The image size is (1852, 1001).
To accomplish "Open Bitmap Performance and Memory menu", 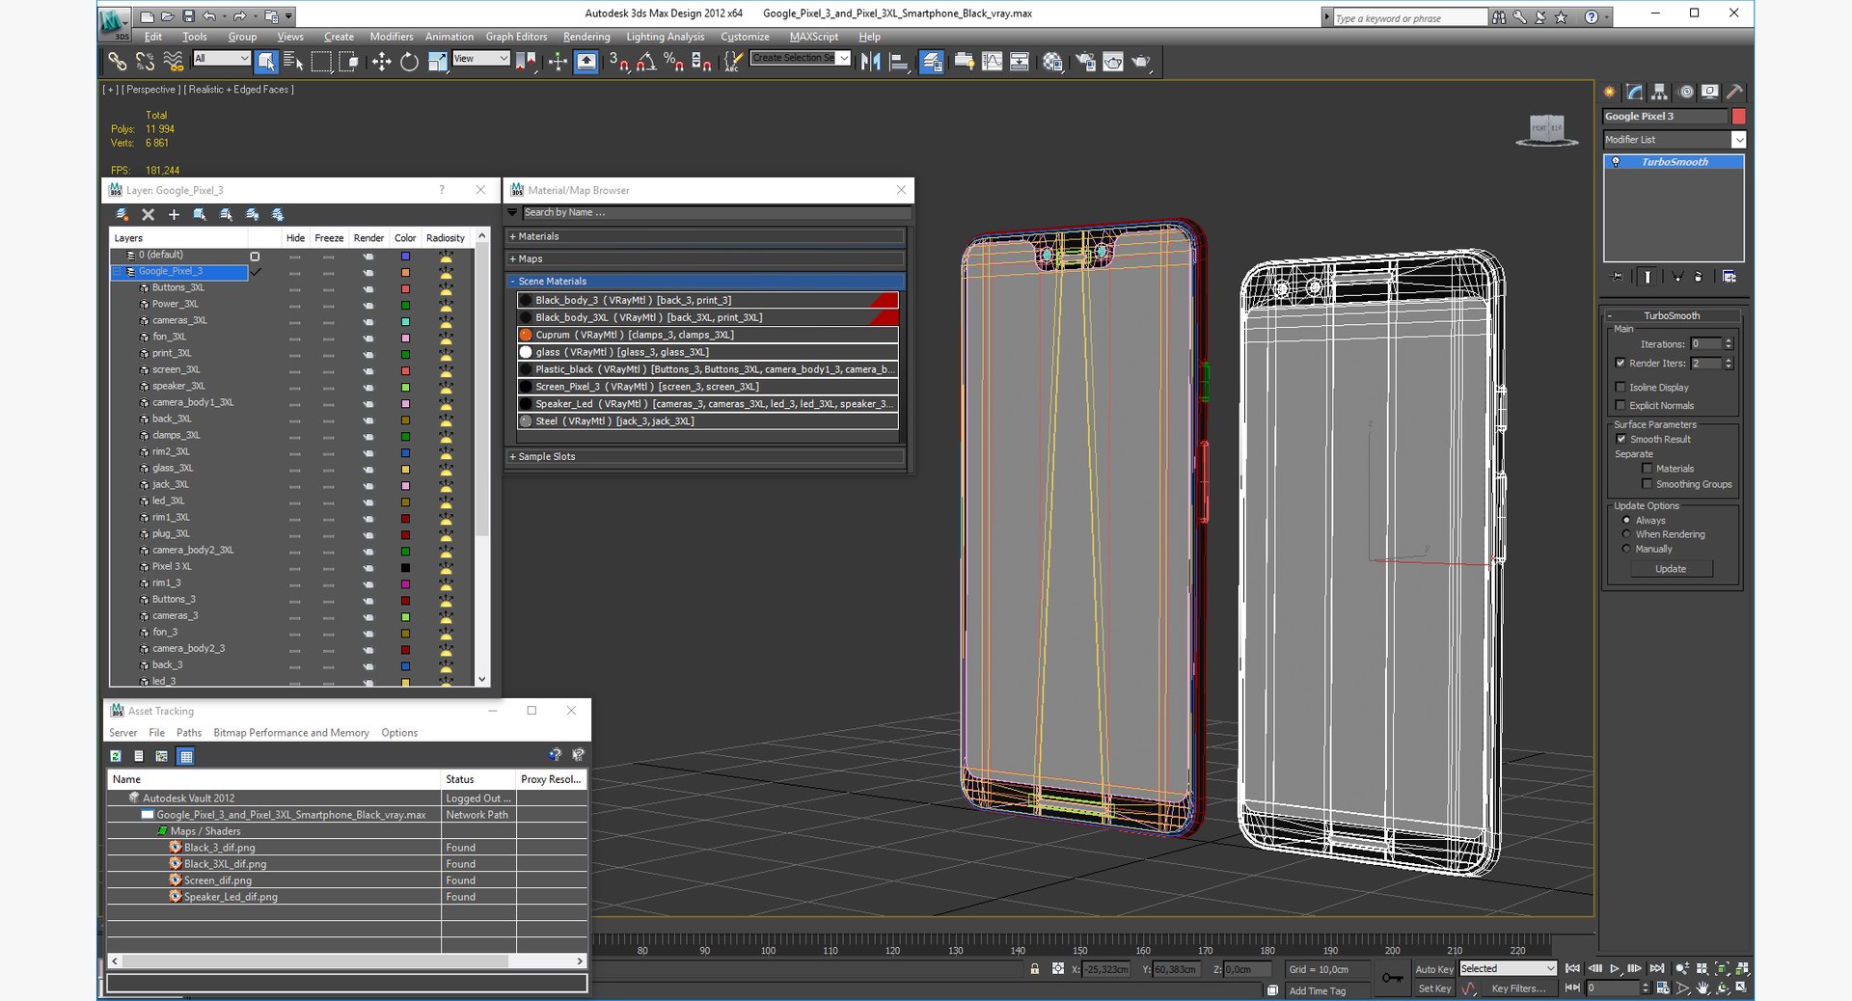I will pos(291,733).
